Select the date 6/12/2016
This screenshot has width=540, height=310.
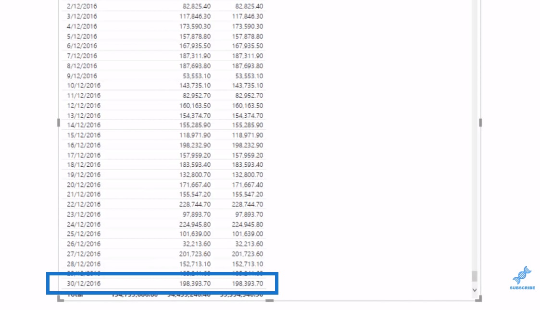coord(82,46)
